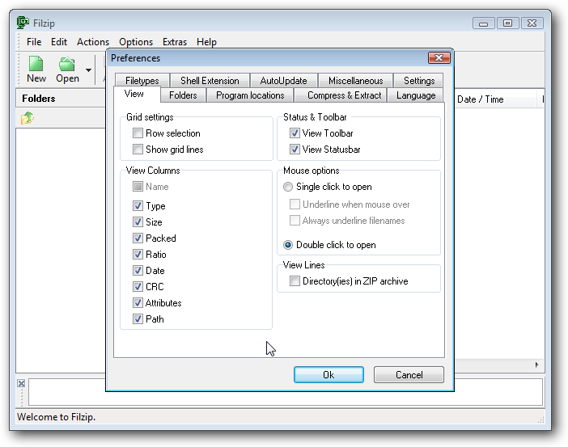The image size is (568, 447).
Task: Open the Edit menu
Action: point(59,42)
